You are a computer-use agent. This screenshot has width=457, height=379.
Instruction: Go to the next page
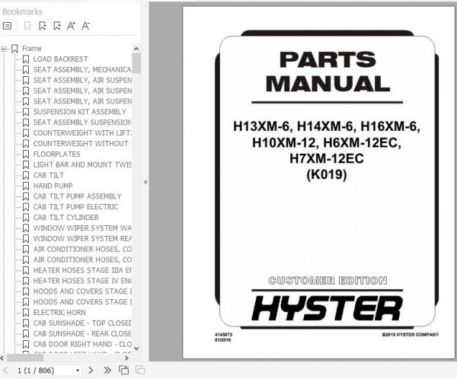[x=91, y=371]
